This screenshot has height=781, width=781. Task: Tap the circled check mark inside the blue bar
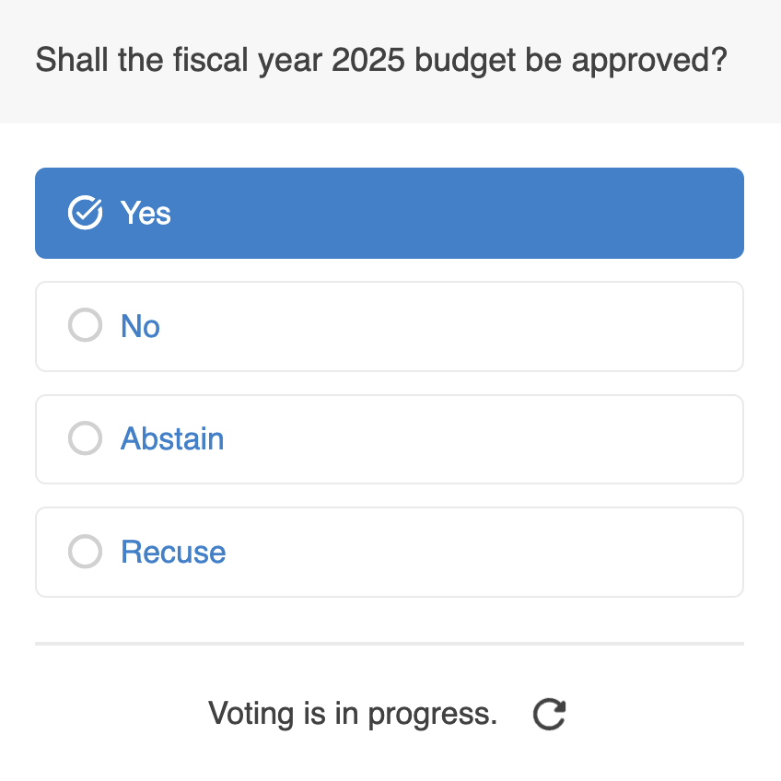(85, 213)
